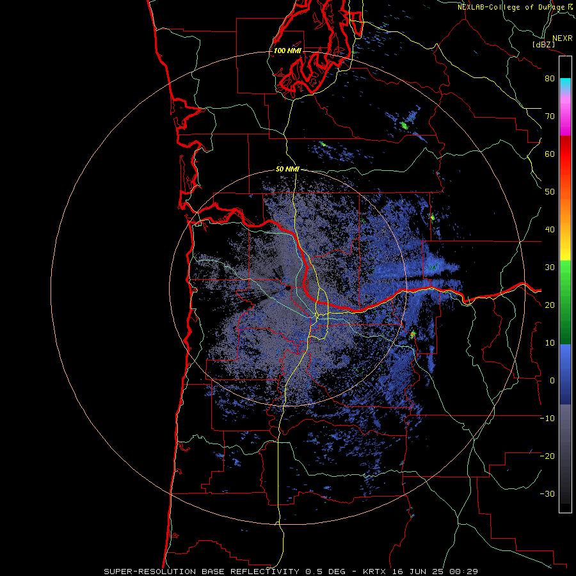
Task: Click the NEXR label above the color scale
Action: coord(562,38)
